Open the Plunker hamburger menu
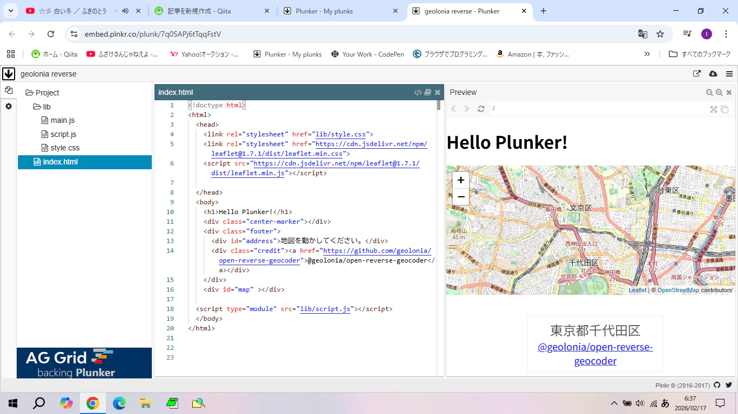Screen dimensions: 738x414 pos(729,74)
